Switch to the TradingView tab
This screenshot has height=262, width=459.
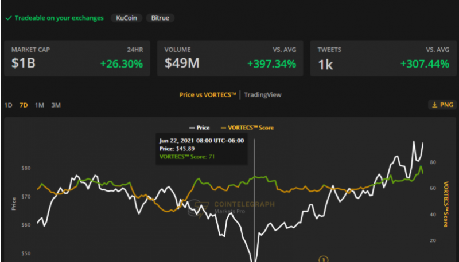click(263, 95)
